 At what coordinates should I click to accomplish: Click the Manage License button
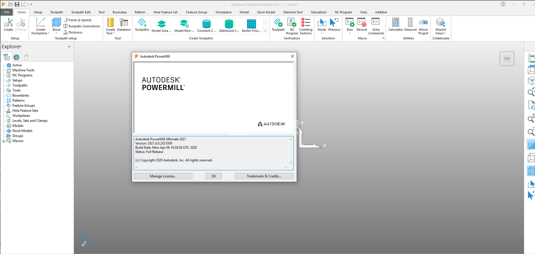(x=163, y=176)
